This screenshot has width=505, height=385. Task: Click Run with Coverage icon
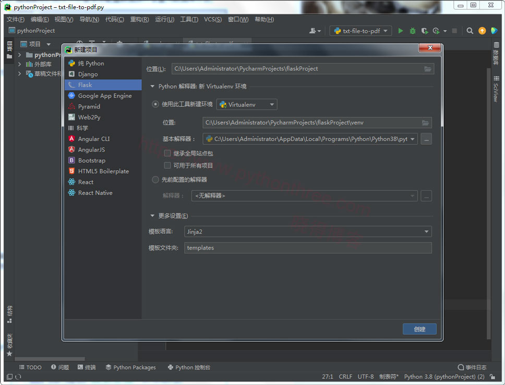click(x=425, y=31)
